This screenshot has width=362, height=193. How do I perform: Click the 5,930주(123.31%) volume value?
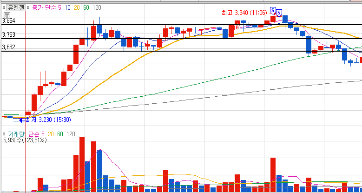coord(25,140)
